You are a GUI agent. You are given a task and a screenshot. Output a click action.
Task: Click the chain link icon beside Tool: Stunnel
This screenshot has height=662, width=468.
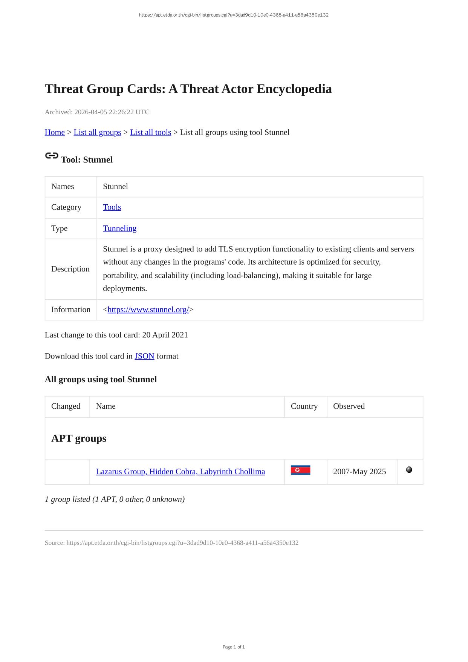[x=52, y=156]
